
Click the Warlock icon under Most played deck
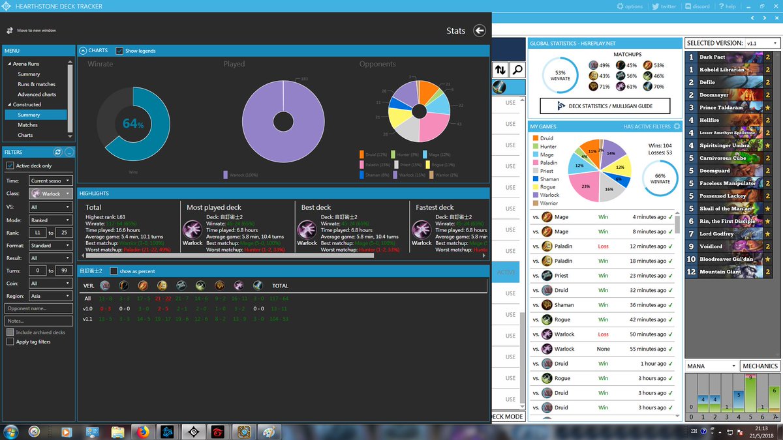pyautogui.click(x=192, y=229)
